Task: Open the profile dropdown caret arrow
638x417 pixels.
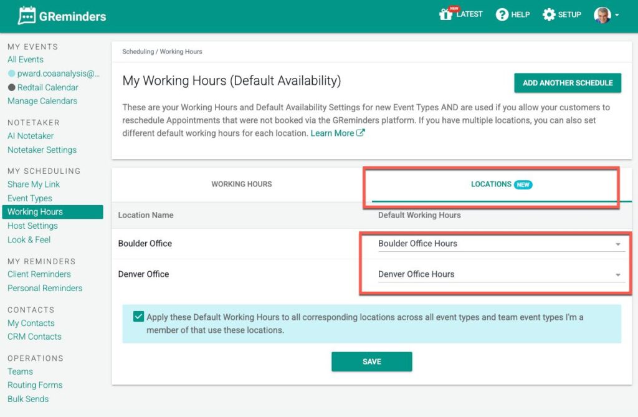Action: [x=617, y=16]
